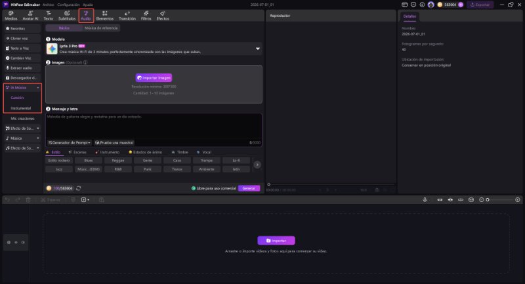Open the feedback message icon in title bar
Image resolution: width=525 pixels, height=284 pixels.
pos(413,5)
